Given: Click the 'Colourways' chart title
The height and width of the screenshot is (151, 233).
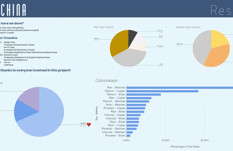Looking at the screenshot, I should click(x=106, y=80).
